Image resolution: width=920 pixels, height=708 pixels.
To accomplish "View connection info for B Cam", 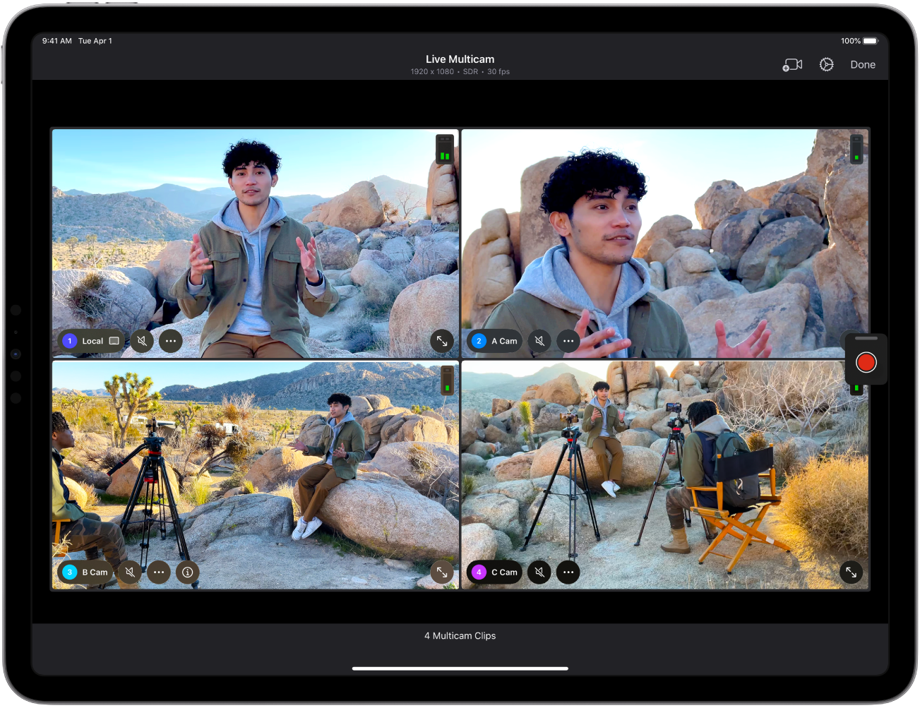I will coord(187,572).
